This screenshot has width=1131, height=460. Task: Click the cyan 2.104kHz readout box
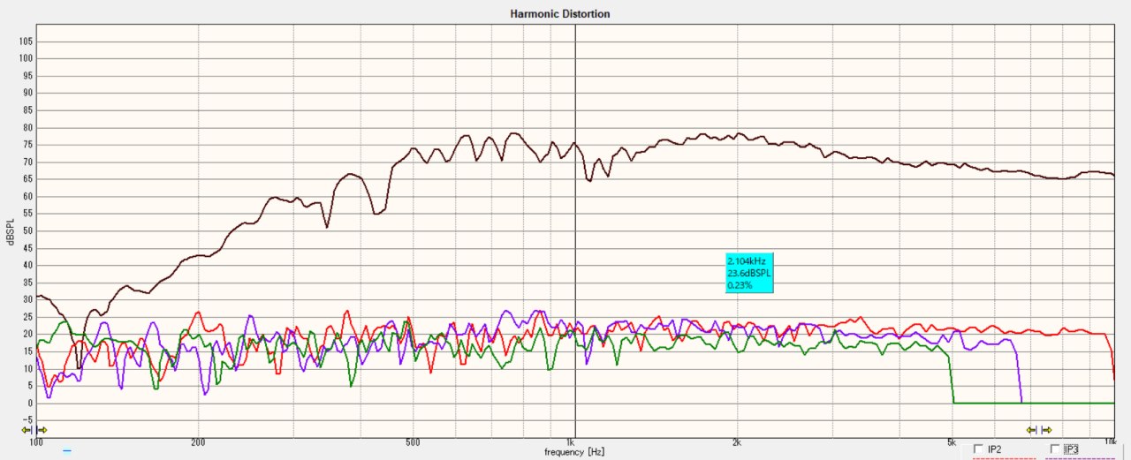coord(748,274)
